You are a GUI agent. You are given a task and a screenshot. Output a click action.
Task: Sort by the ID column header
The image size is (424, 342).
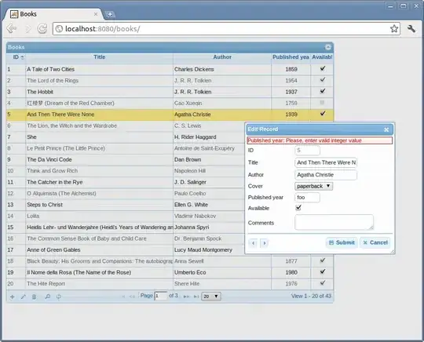pyautogui.click(x=16, y=57)
